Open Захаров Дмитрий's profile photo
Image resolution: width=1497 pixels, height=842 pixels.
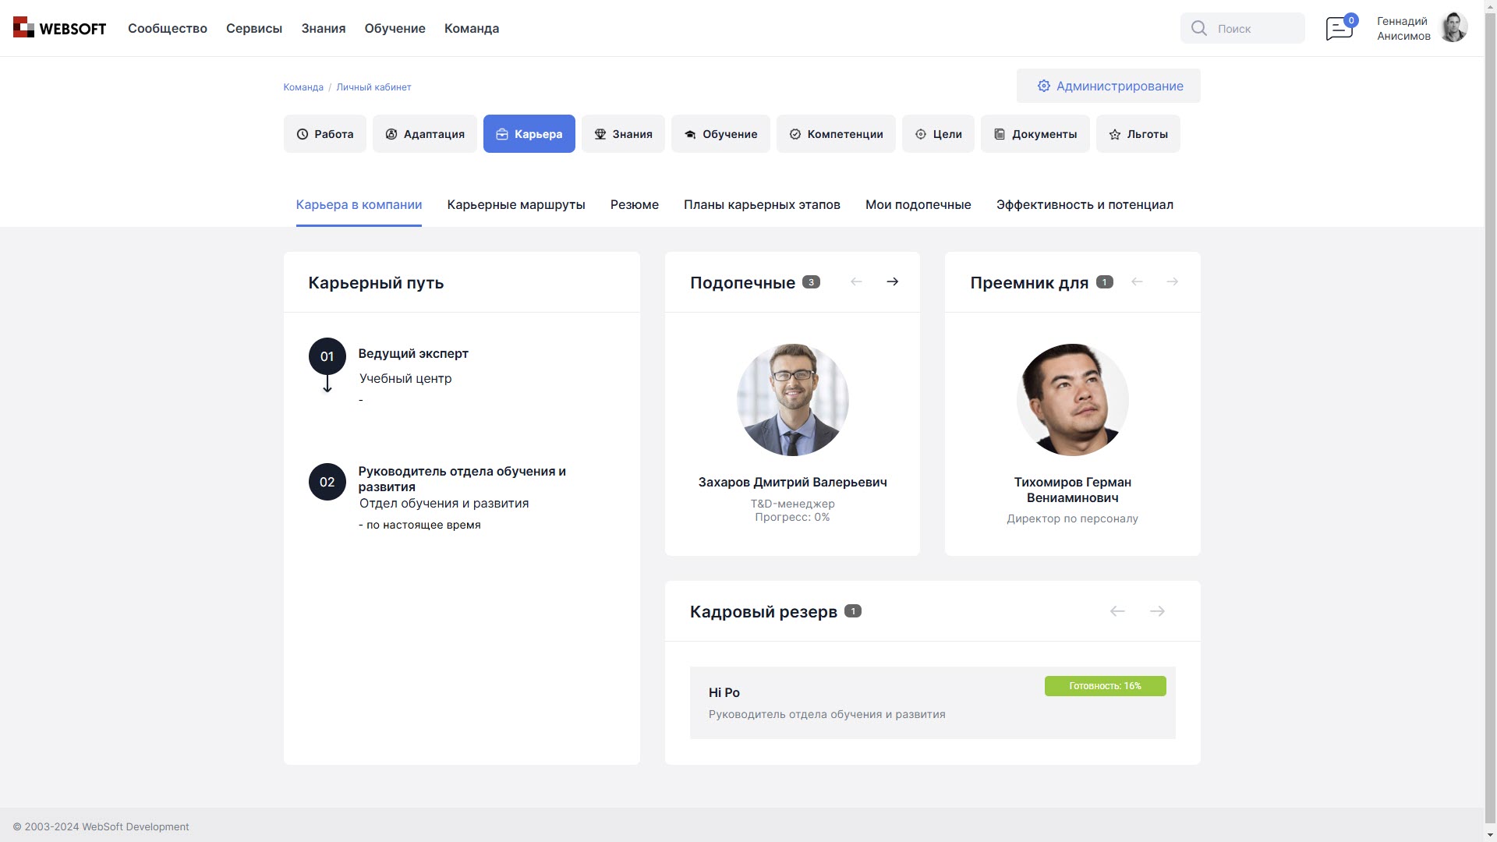point(793,399)
